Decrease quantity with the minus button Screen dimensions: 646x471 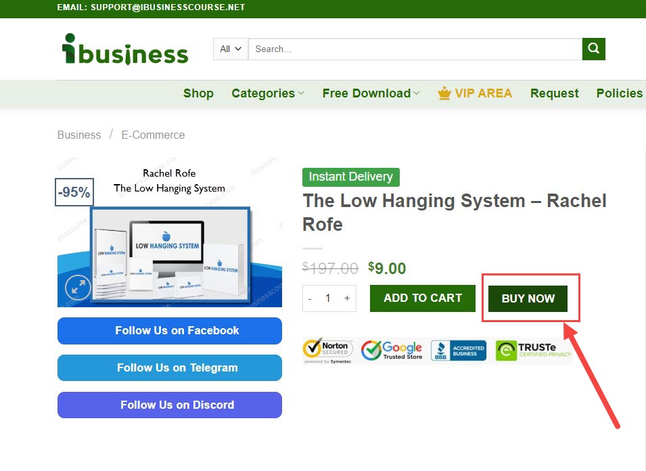pyautogui.click(x=310, y=298)
